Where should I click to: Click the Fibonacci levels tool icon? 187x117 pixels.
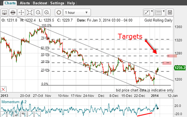pyautogui.click(x=159, y=13)
